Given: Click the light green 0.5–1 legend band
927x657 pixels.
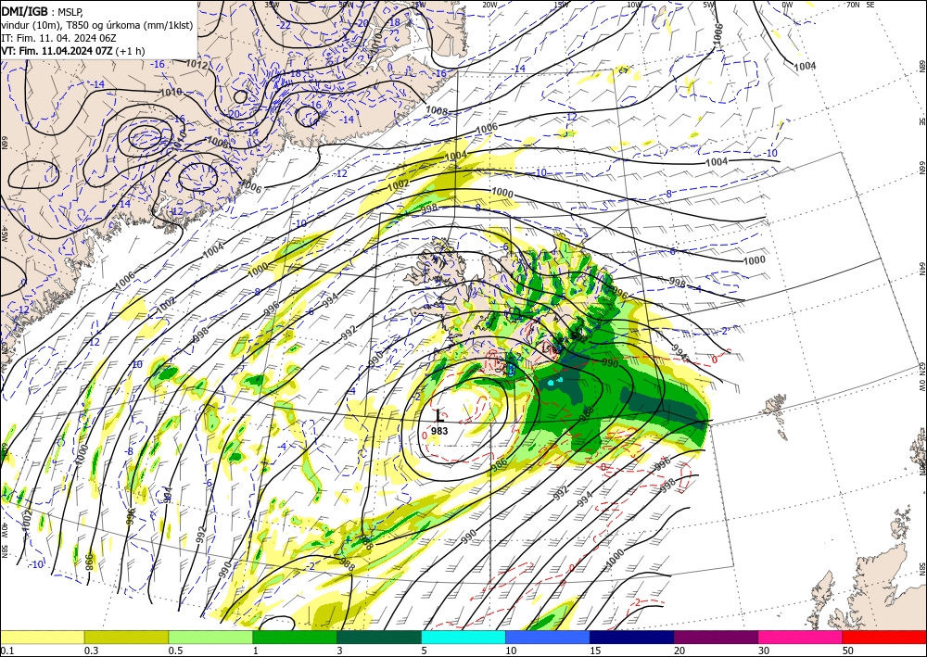Looking at the screenshot, I should [x=210, y=637].
